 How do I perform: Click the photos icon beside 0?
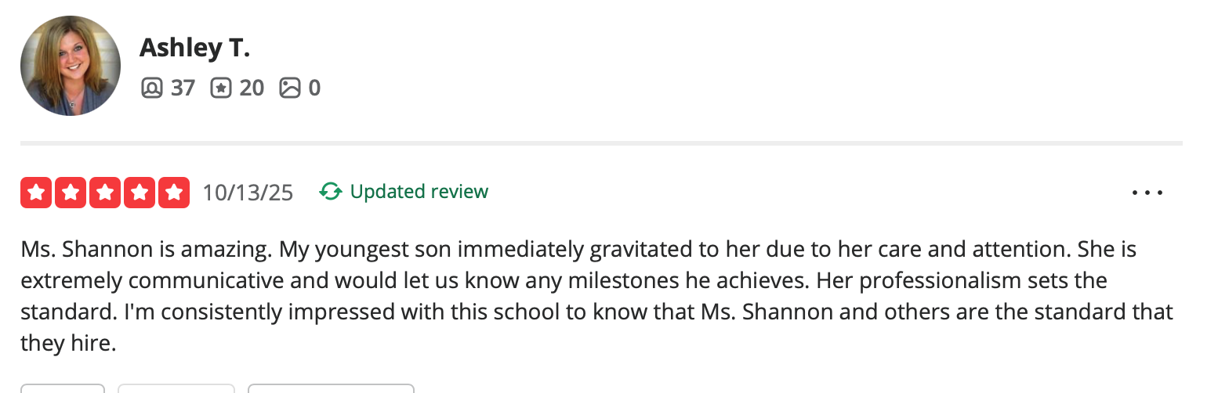[x=290, y=88]
